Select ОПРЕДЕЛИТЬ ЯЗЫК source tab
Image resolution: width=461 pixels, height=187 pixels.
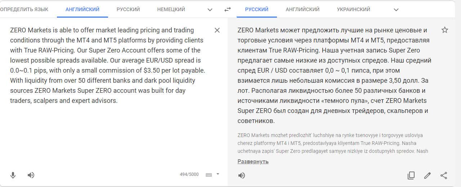coord(24,9)
